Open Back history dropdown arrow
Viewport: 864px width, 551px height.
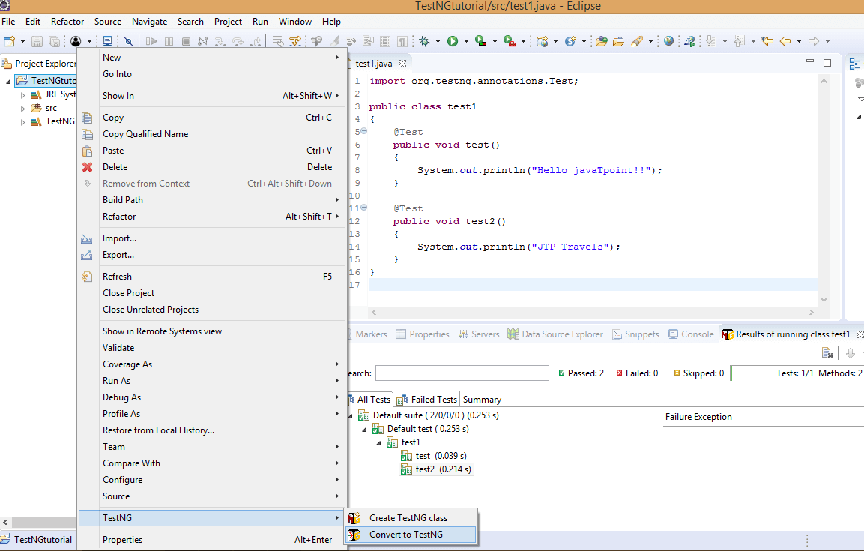click(x=799, y=41)
